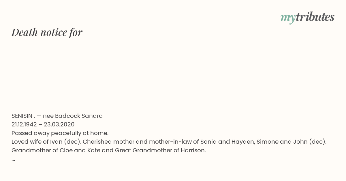Click the death date 23.03.2020
Screen dimensions: 346x181
(x=59, y=125)
